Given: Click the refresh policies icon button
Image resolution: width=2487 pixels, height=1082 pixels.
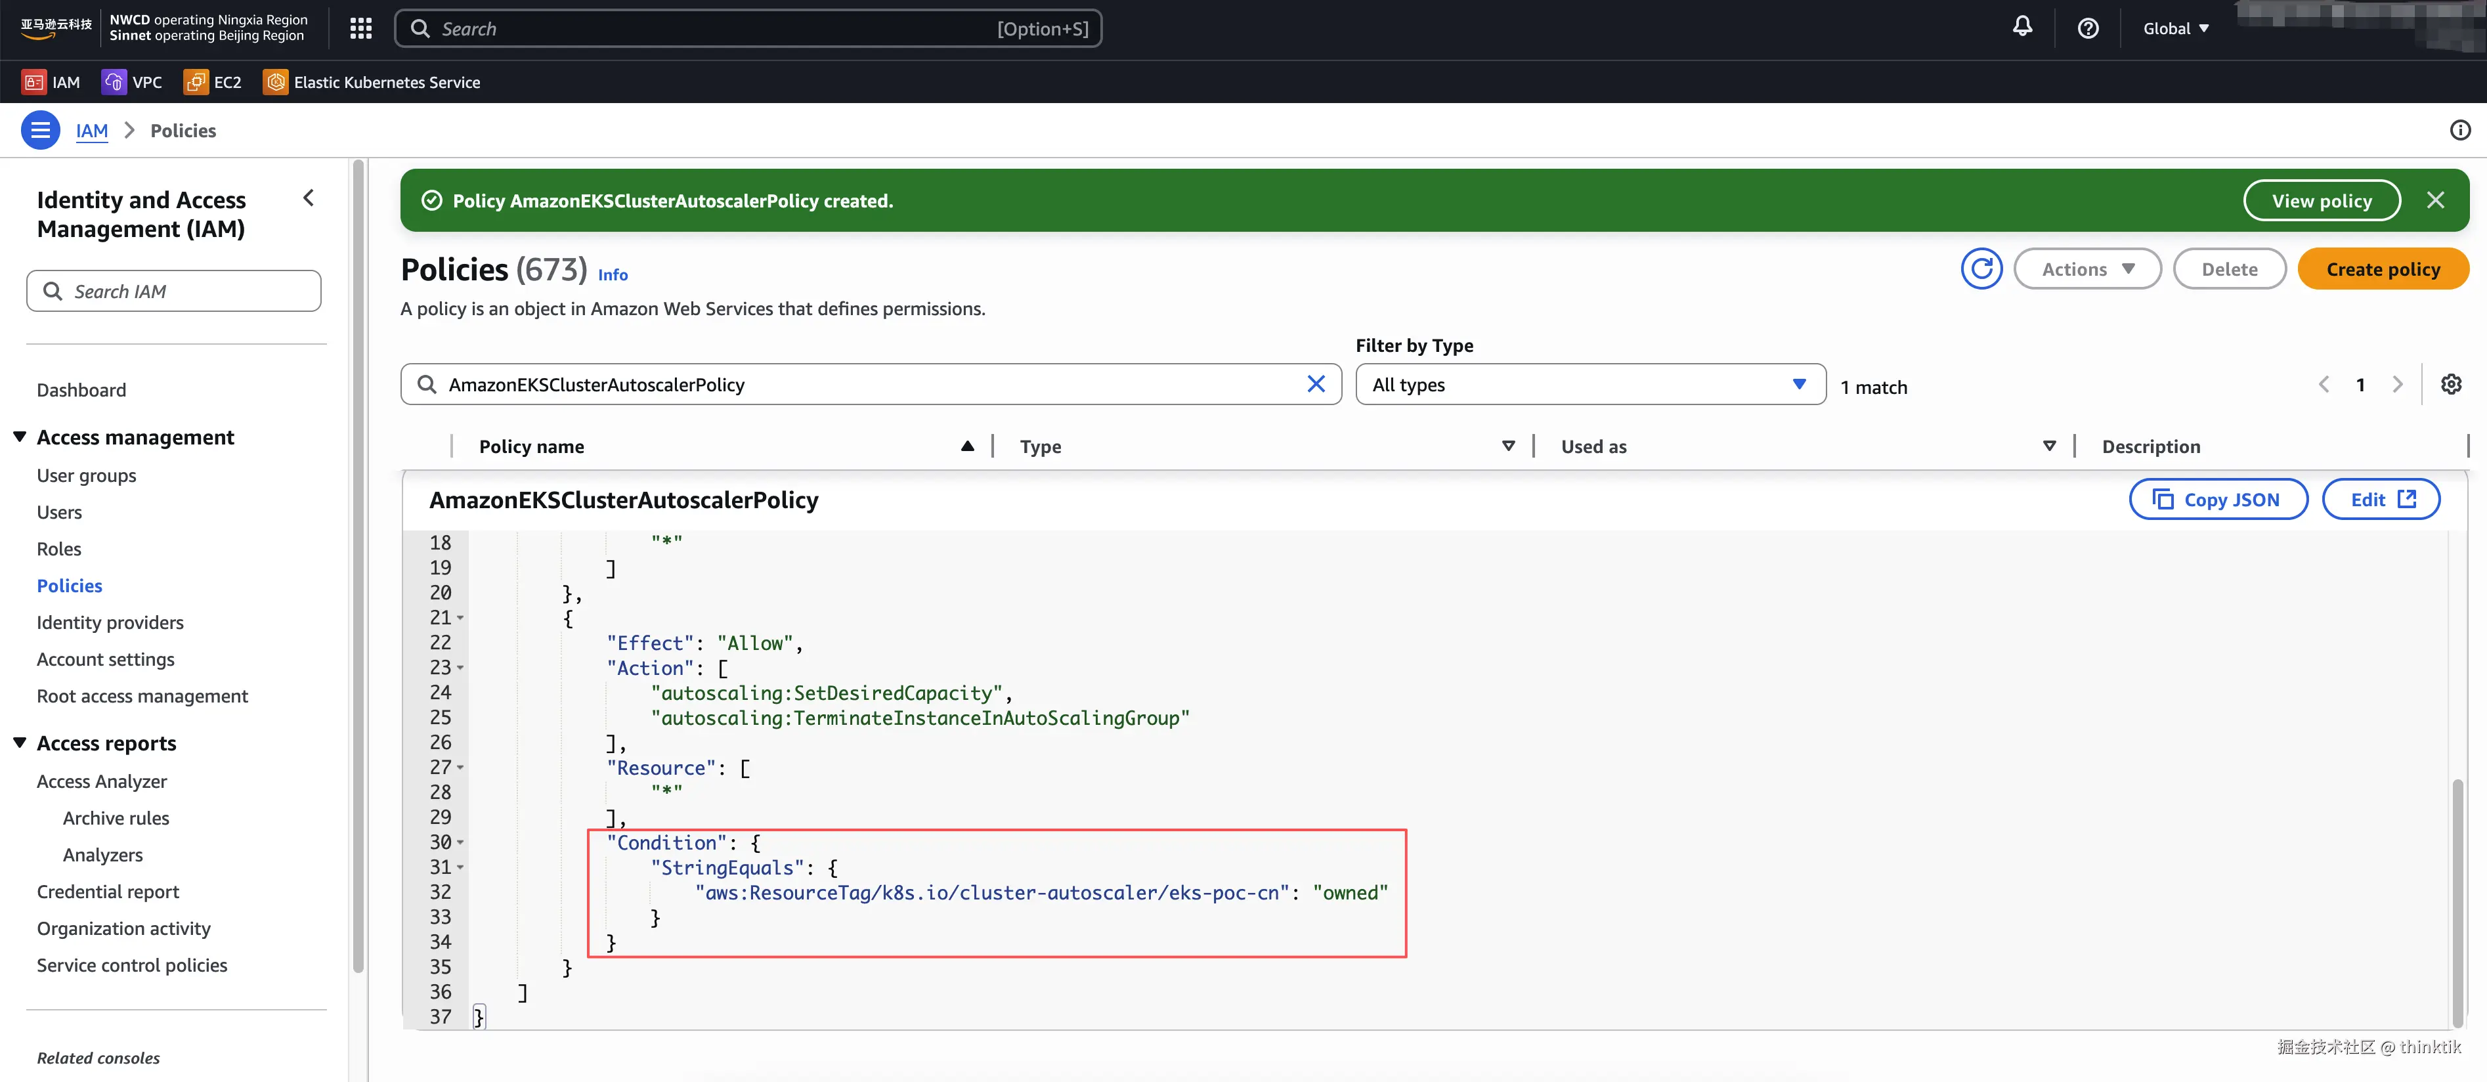Looking at the screenshot, I should tap(1981, 269).
